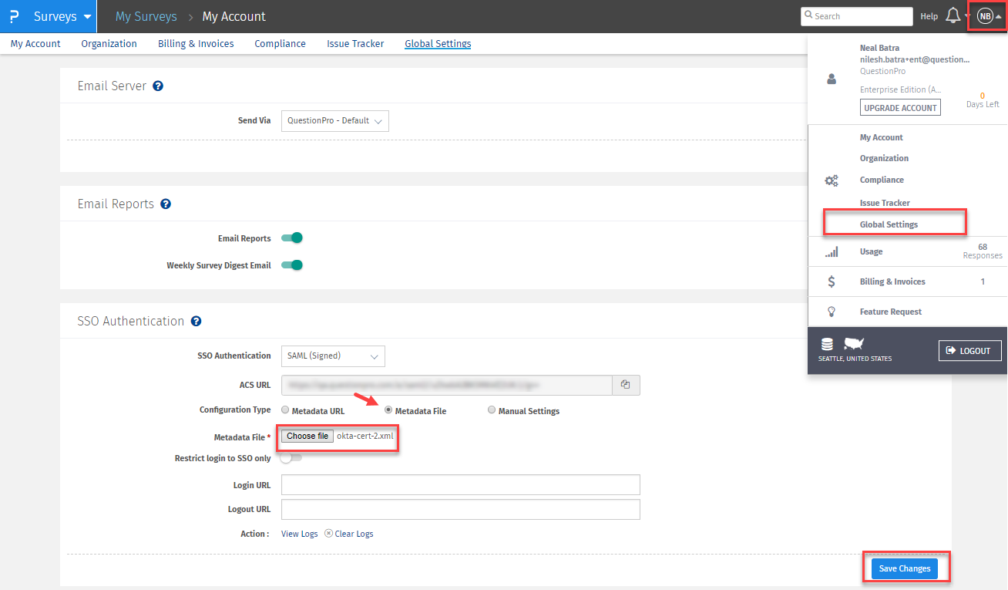The image size is (1008, 590).
Task: Click the ACS URL field
Action: click(x=447, y=385)
